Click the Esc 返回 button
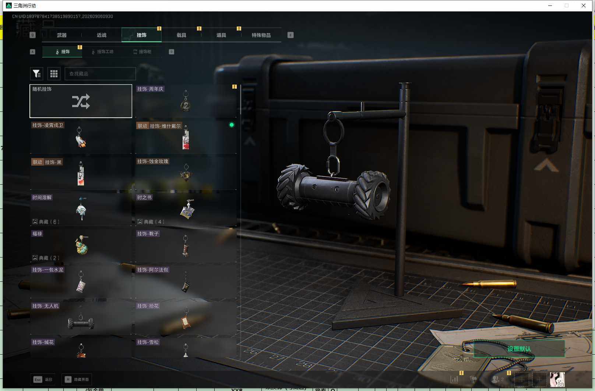This screenshot has width=595, height=391. point(43,379)
